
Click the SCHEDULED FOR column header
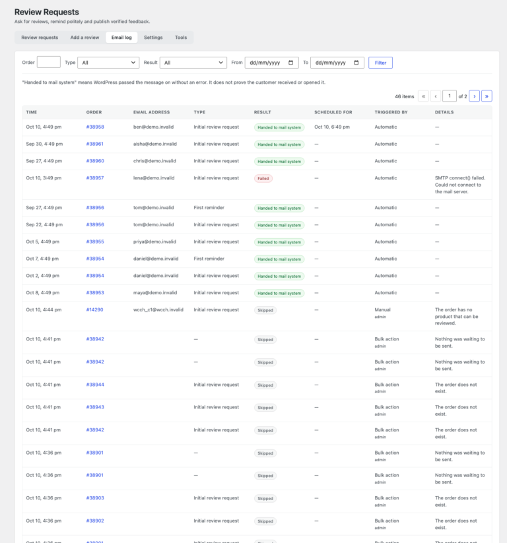pos(333,112)
